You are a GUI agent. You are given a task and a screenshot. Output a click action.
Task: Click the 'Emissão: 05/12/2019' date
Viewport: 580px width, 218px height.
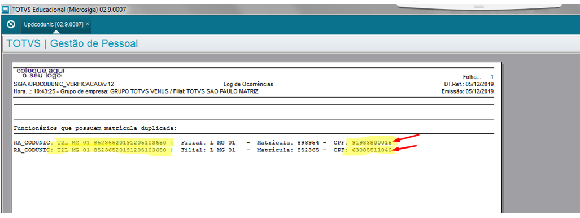click(x=468, y=91)
